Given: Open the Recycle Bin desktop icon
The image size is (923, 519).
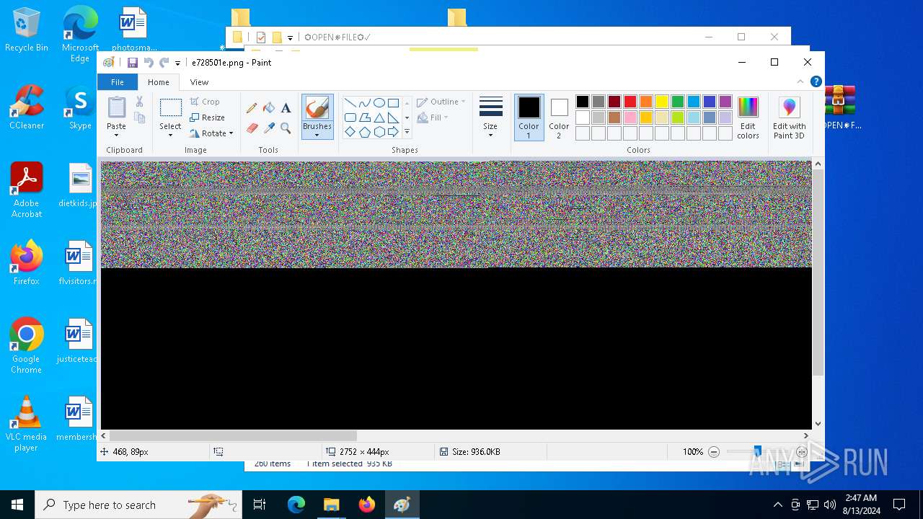Looking at the screenshot, I should click(x=27, y=30).
